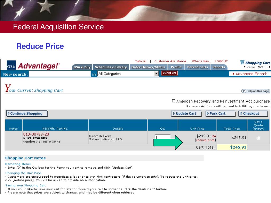The width and height of the screenshot is (271, 203).
Task: Click the Vendor: A&T NETWORKS text
Action: click(42, 142)
